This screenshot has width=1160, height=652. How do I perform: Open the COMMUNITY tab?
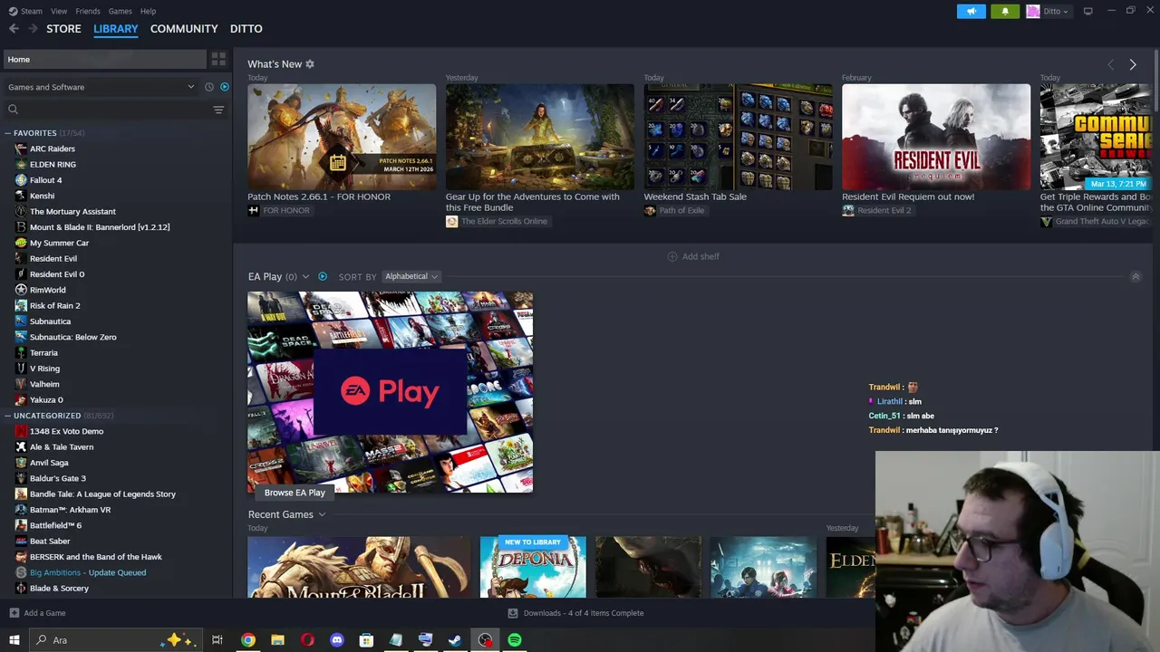point(184,29)
